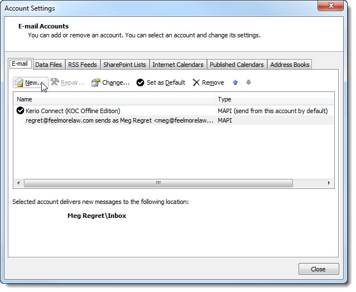Switch to the E-mail tab

tap(20, 64)
